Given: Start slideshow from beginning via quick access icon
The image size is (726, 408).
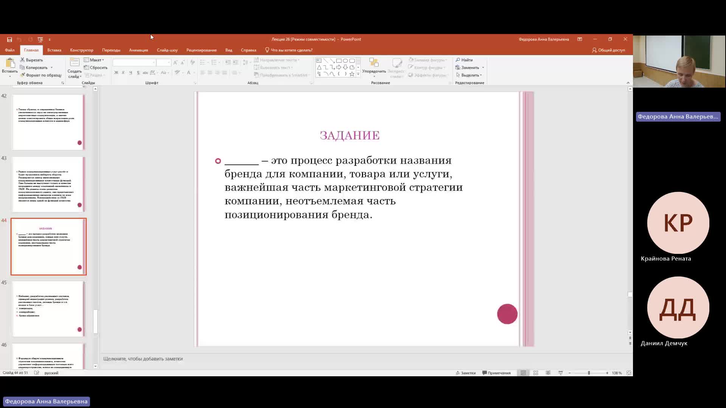Looking at the screenshot, I should 40,39.
